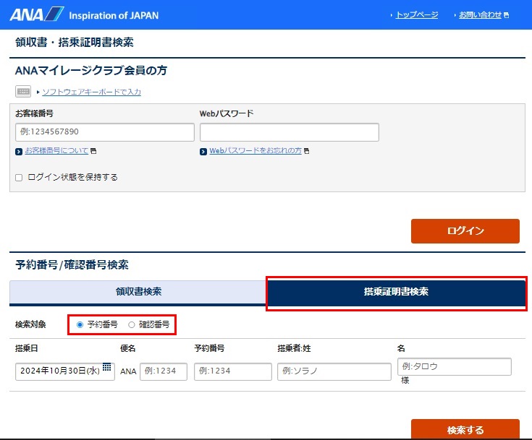532x440 pixels.
Task: Click arrow icon beside Webパスワードをお忘れの方
Action: click(x=203, y=152)
